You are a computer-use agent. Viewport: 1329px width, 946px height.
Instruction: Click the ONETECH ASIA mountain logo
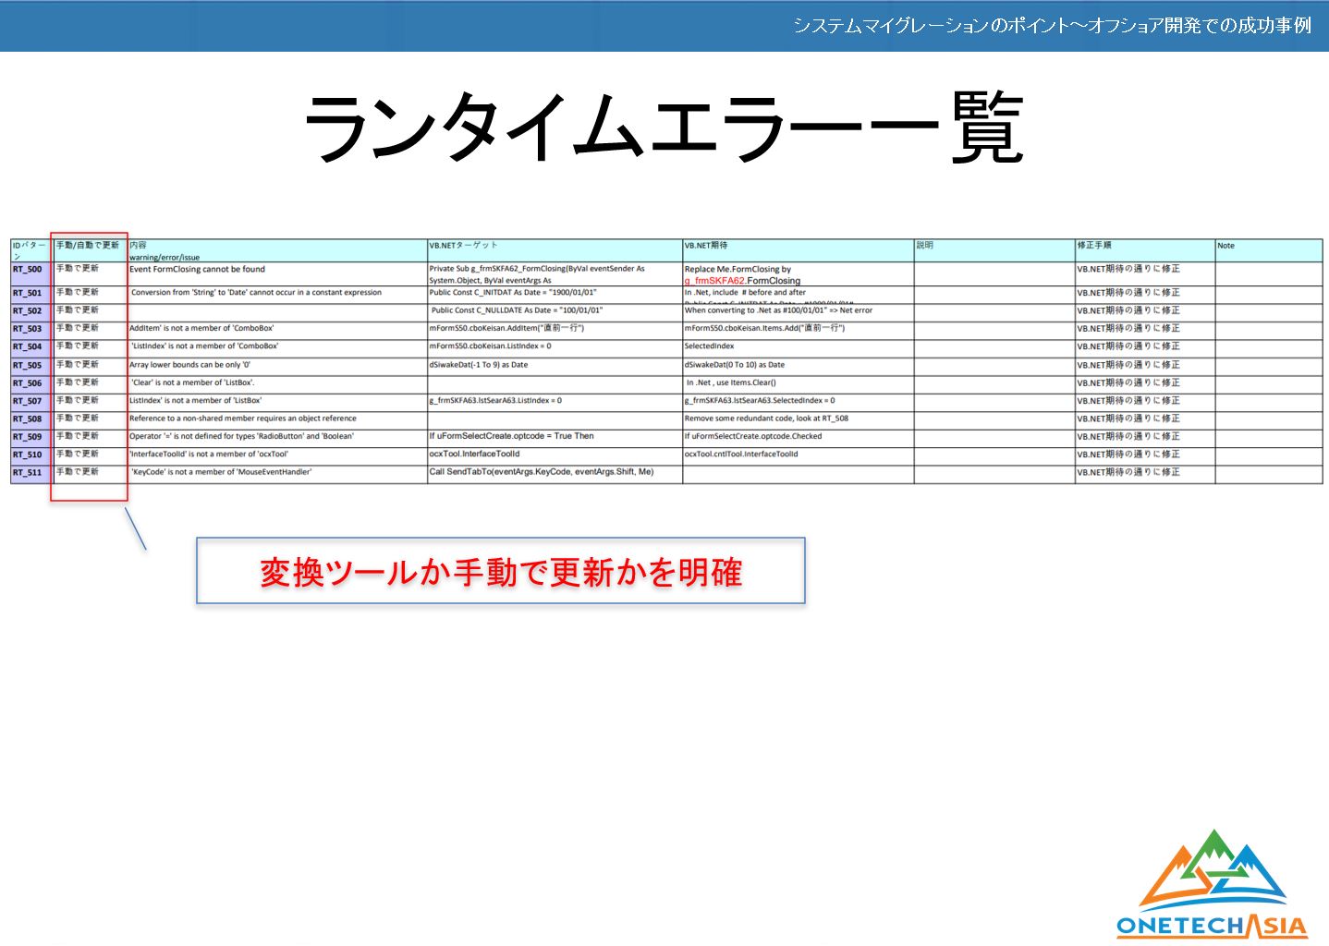(1212, 884)
